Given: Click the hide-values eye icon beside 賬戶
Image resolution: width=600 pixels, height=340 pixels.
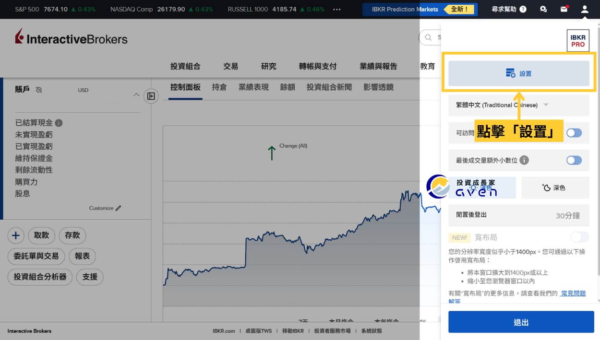Looking at the screenshot, I should point(39,90).
